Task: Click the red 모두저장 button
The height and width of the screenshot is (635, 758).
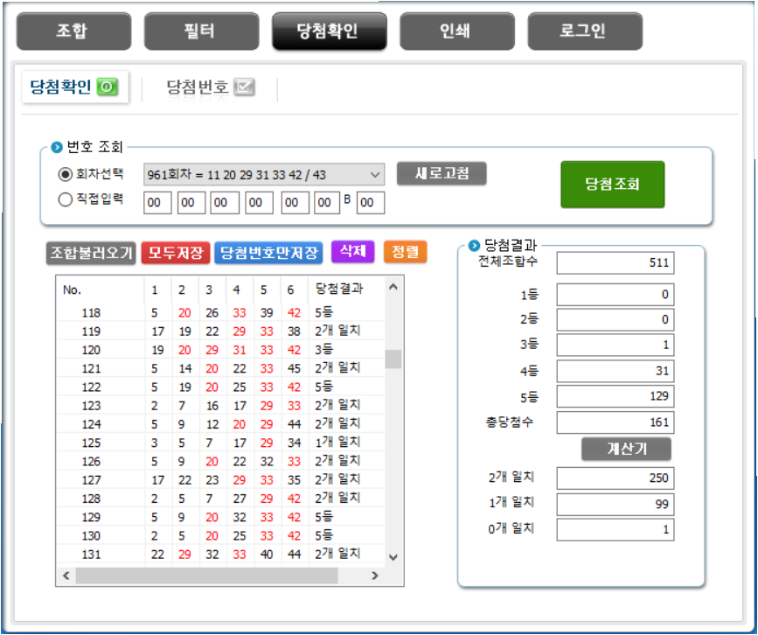Action: (176, 253)
